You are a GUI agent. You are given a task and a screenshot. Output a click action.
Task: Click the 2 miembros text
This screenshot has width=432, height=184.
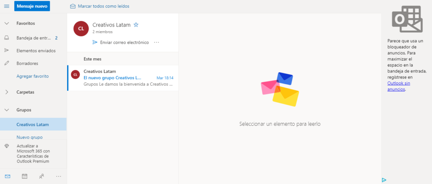coord(103,32)
